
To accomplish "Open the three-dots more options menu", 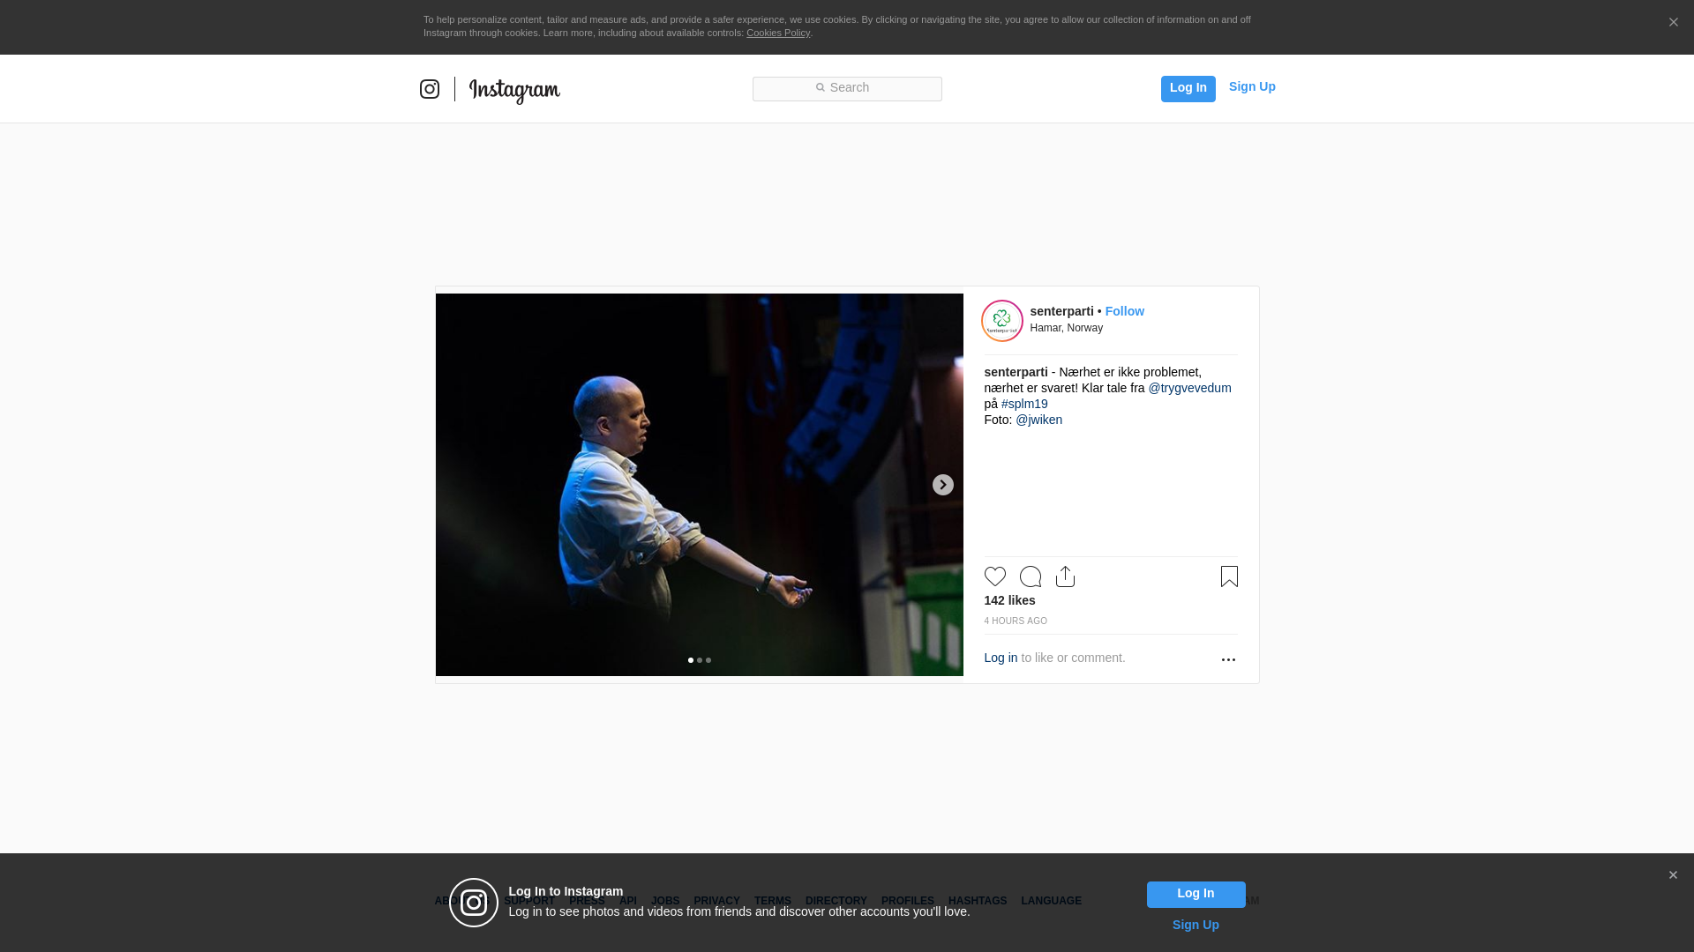I will 1228,659.
